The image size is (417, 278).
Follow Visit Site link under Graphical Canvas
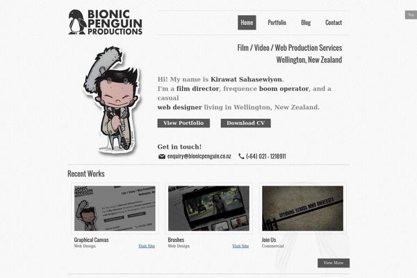(147, 246)
